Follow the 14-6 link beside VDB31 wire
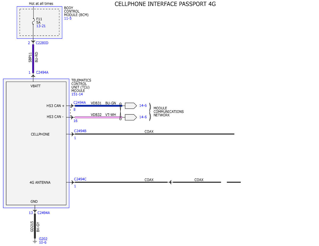The height and width of the screenshot is (246, 319). (143, 106)
